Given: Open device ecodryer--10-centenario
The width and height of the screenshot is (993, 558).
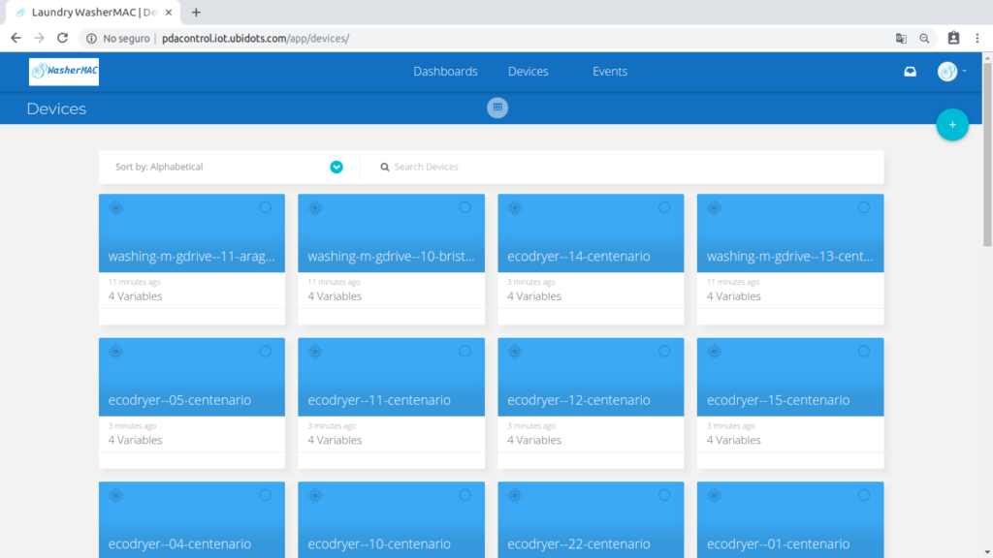Looking at the screenshot, I should click(379, 543).
